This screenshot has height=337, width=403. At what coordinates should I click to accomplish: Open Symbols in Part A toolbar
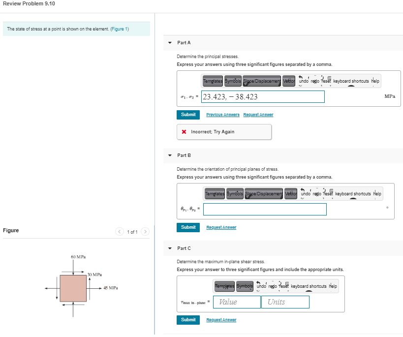233,81
